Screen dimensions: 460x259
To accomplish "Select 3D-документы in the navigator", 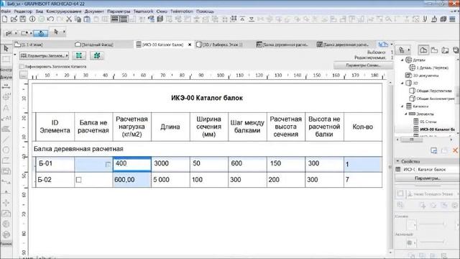I will (425, 76).
